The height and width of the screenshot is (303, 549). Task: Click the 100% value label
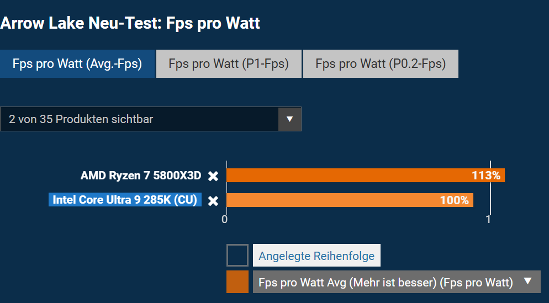[455, 200]
